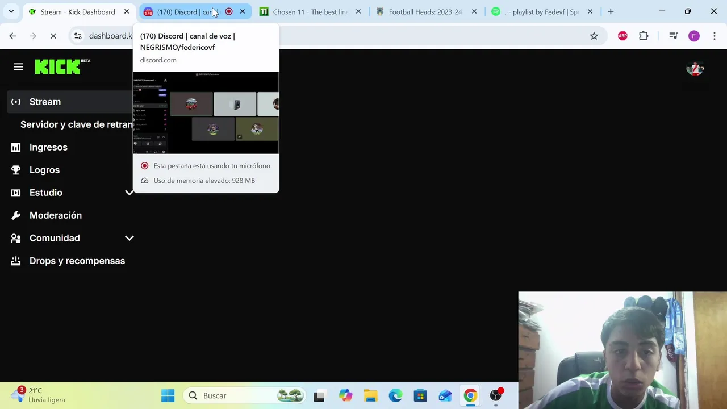Click the Kick logo
The height and width of the screenshot is (409, 727).
[x=62, y=66]
